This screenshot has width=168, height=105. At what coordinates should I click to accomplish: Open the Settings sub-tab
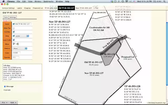(13, 17)
